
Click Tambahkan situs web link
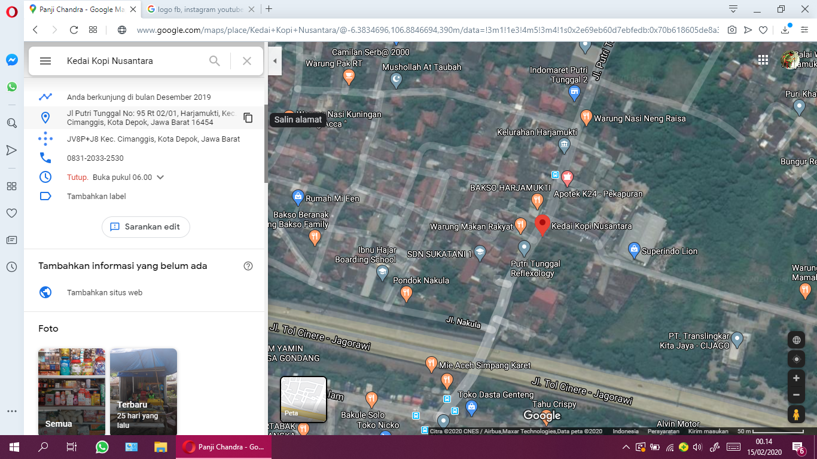coord(105,293)
